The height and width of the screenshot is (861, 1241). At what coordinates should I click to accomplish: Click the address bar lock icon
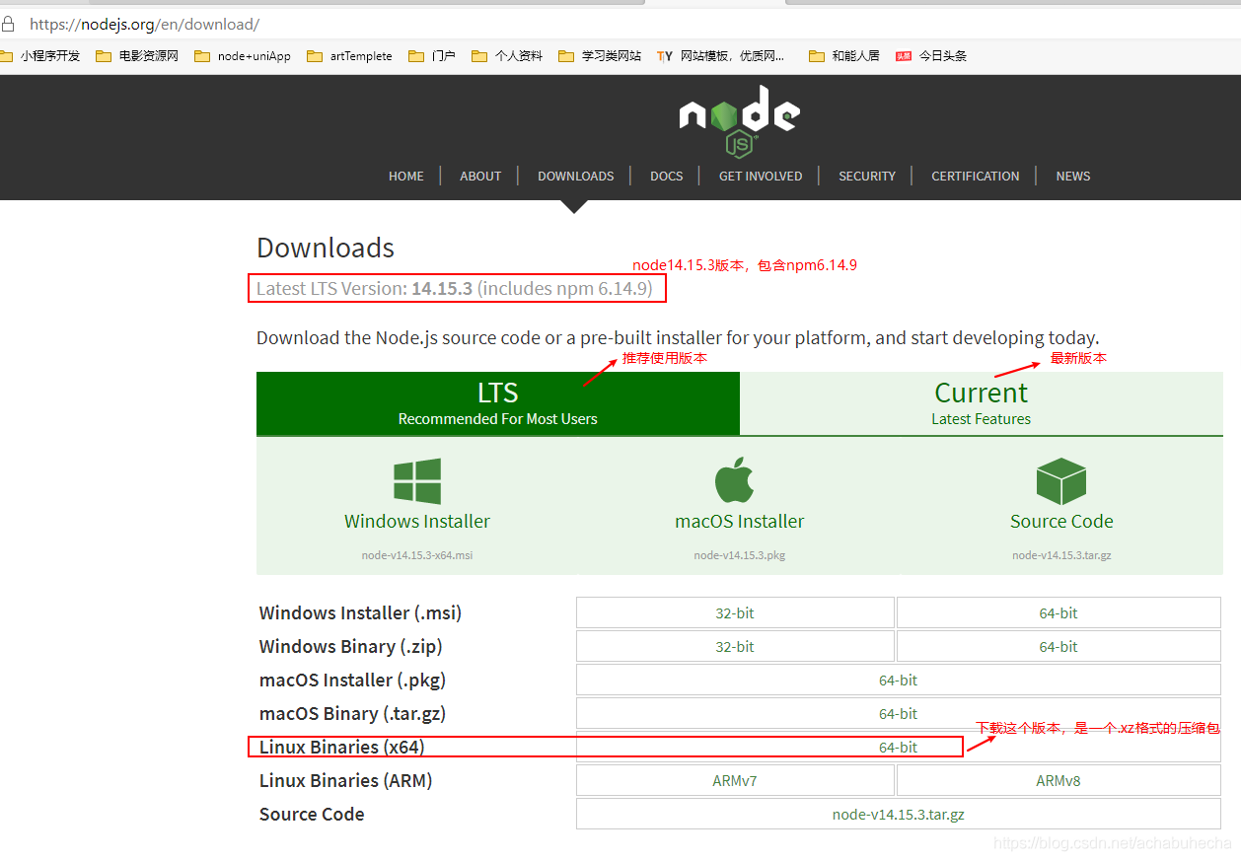9,23
